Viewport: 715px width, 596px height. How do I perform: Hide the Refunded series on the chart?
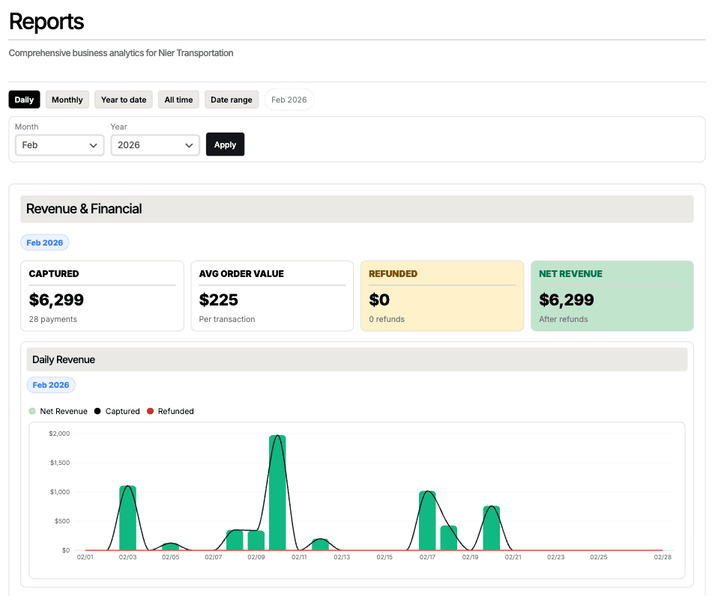(151, 411)
